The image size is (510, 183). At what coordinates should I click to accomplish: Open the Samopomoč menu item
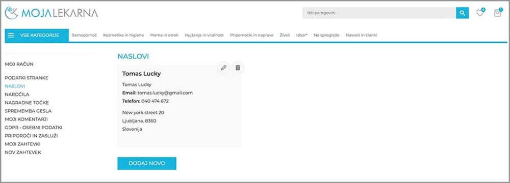point(84,35)
